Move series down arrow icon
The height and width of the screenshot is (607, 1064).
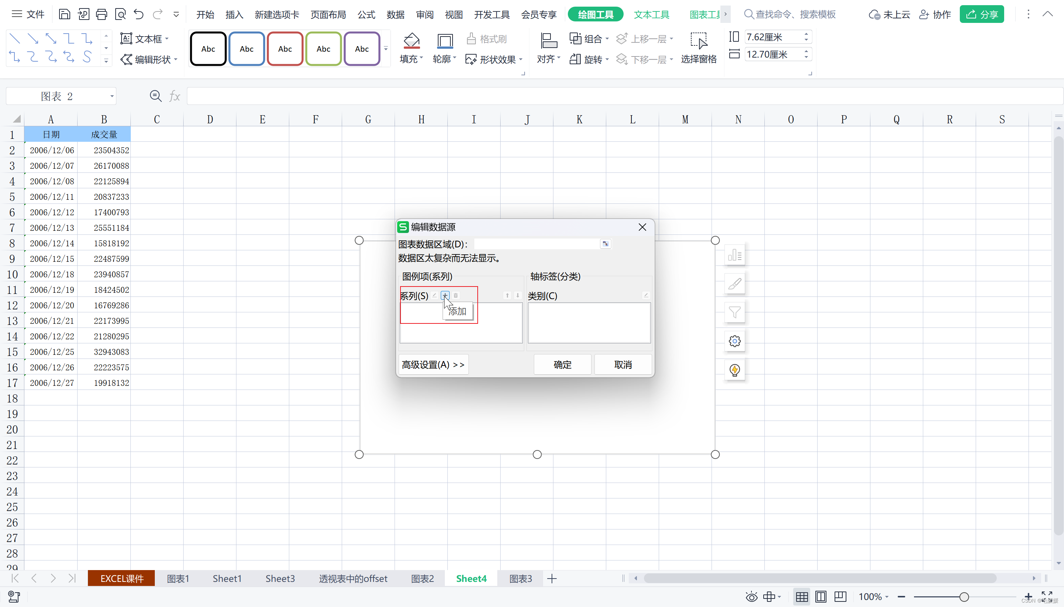(x=518, y=295)
